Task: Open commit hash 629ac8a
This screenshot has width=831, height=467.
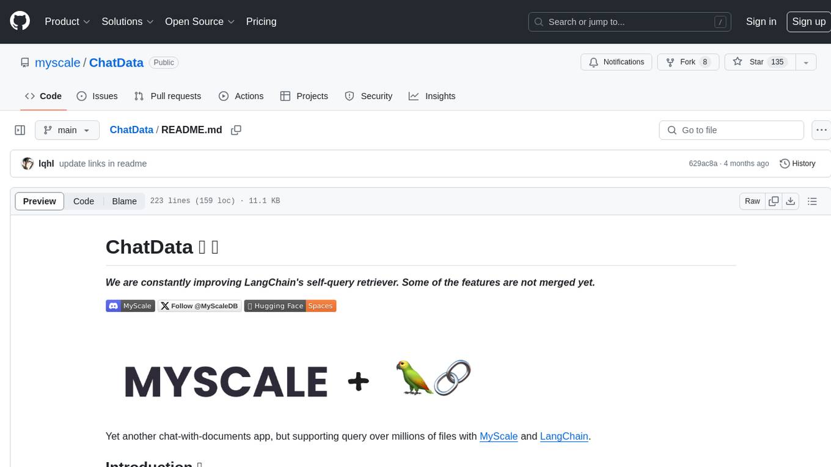Action: click(x=703, y=163)
